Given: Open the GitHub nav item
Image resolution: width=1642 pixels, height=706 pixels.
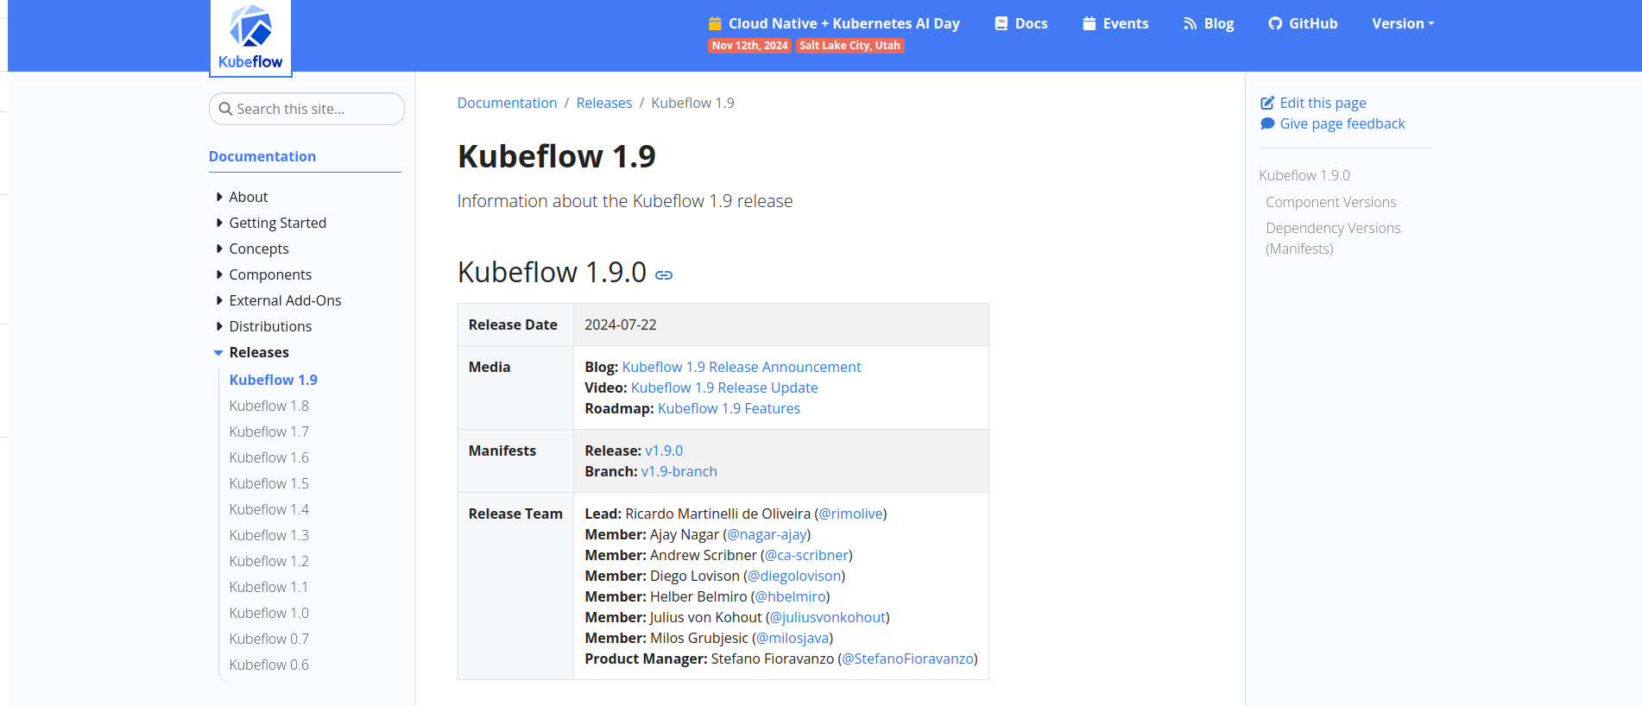Looking at the screenshot, I should click(1303, 23).
